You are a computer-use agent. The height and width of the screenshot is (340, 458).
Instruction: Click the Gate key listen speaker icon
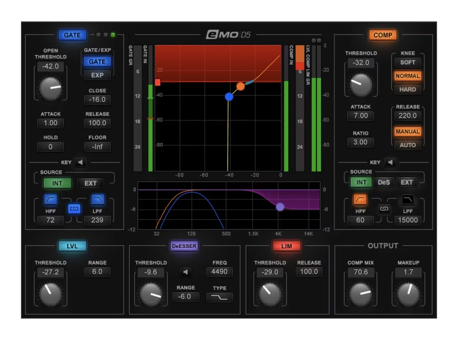[80, 162]
